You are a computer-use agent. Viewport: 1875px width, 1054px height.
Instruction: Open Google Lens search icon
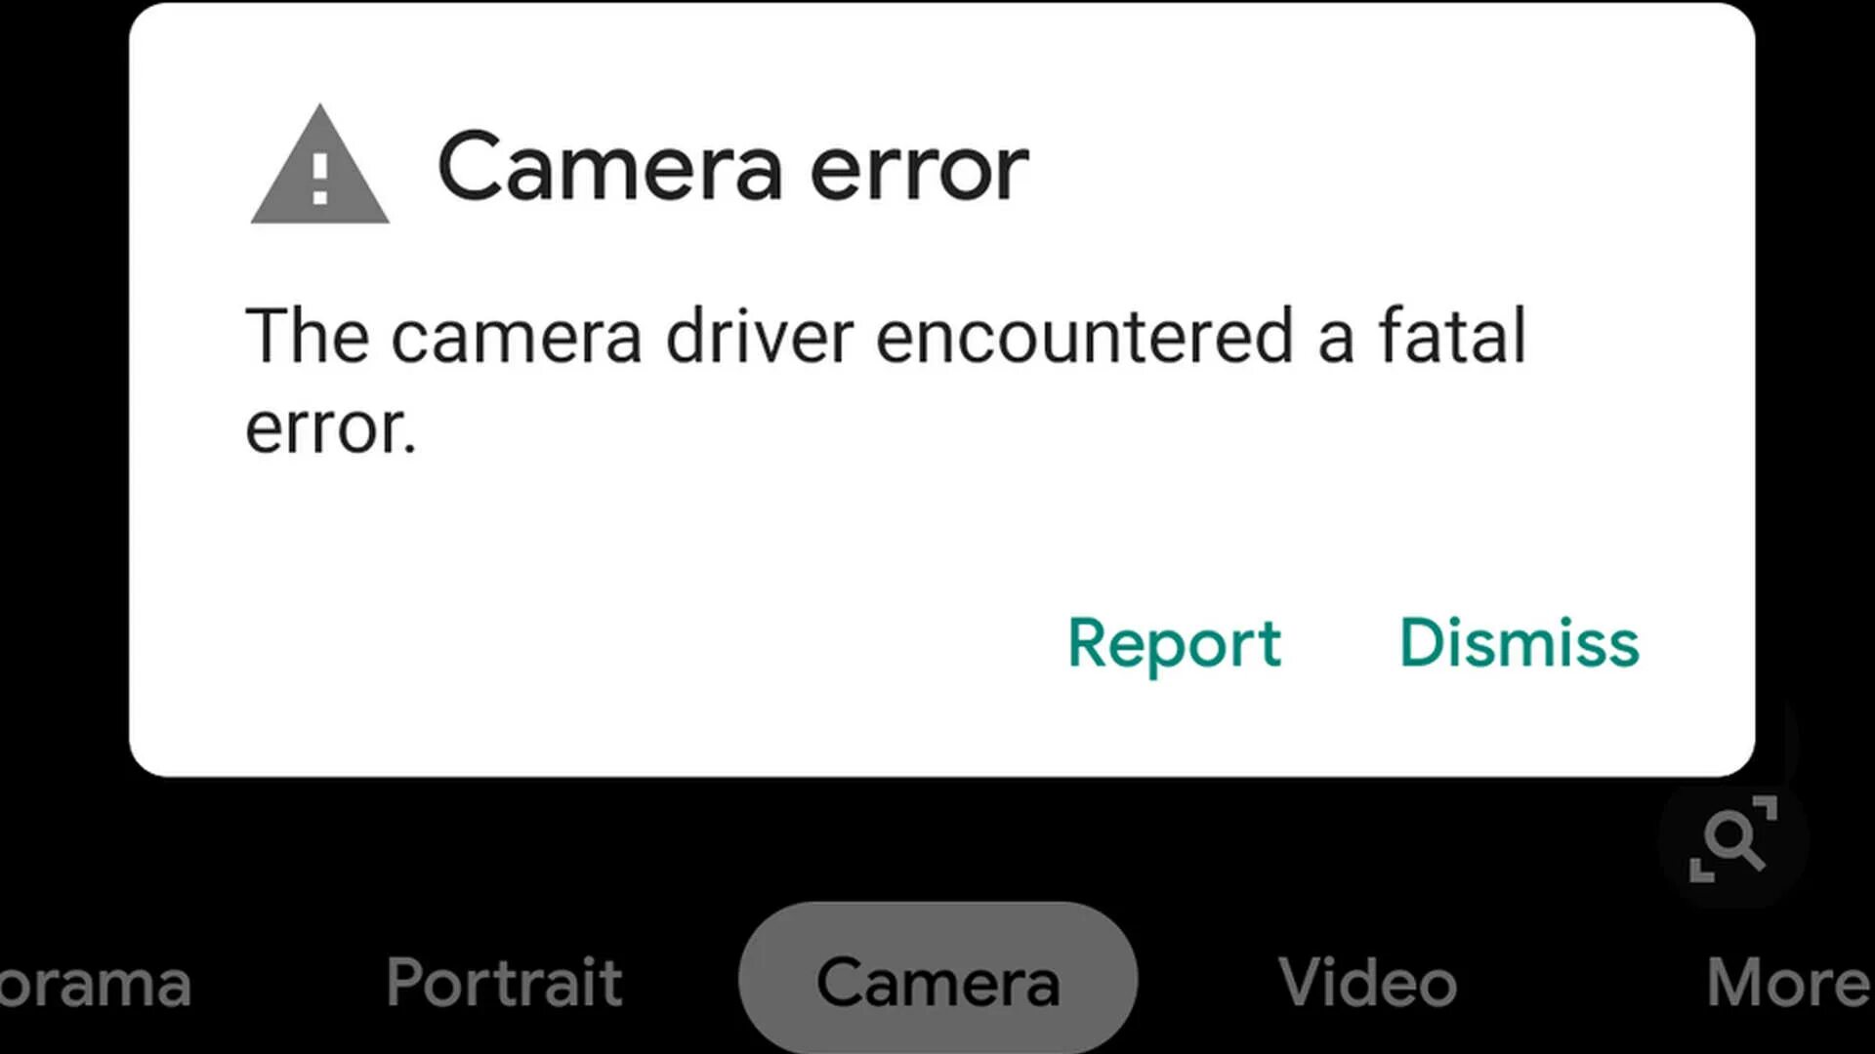[1733, 838]
